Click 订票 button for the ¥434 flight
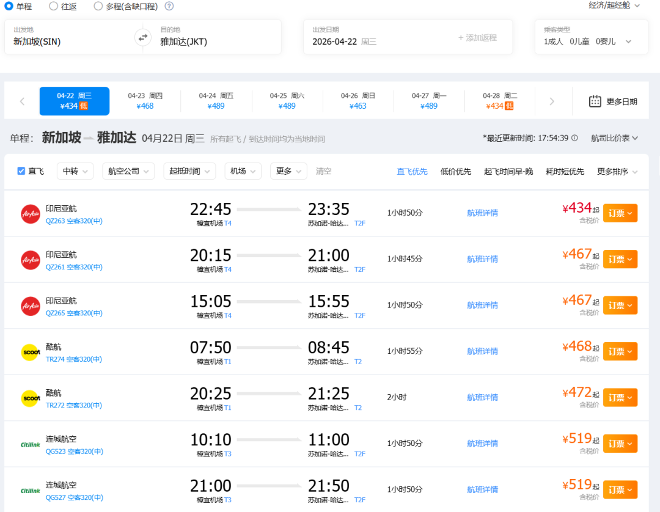This screenshot has width=660, height=512. click(620, 213)
